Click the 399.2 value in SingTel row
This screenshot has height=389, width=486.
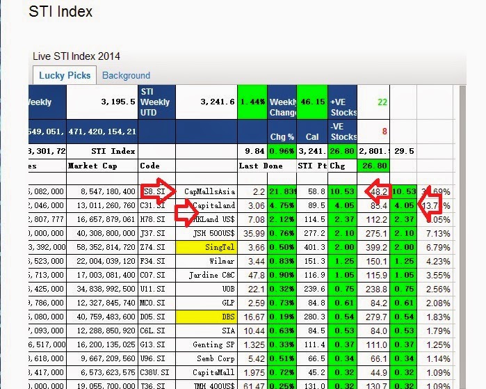[377, 247]
